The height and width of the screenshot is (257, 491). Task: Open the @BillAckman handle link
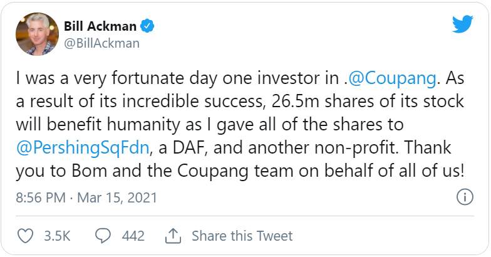tap(101, 43)
